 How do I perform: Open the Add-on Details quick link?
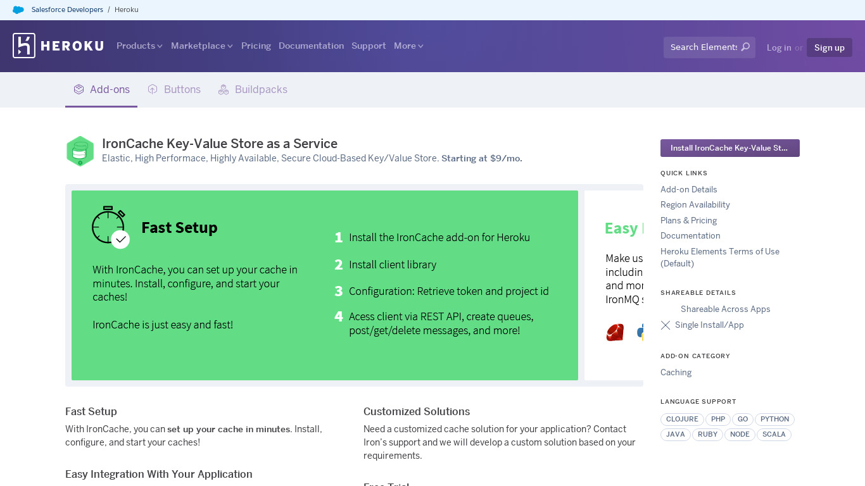pos(689,189)
